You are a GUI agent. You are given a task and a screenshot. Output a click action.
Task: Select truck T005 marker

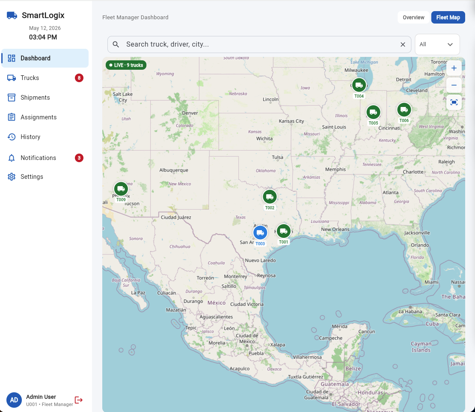pyautogui.click(x=373, y=112)
